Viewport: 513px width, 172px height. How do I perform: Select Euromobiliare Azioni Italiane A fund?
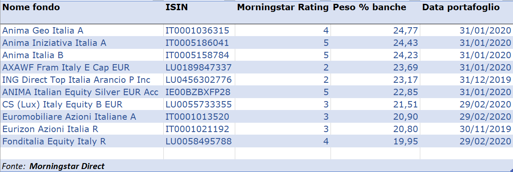click(69, 117)
